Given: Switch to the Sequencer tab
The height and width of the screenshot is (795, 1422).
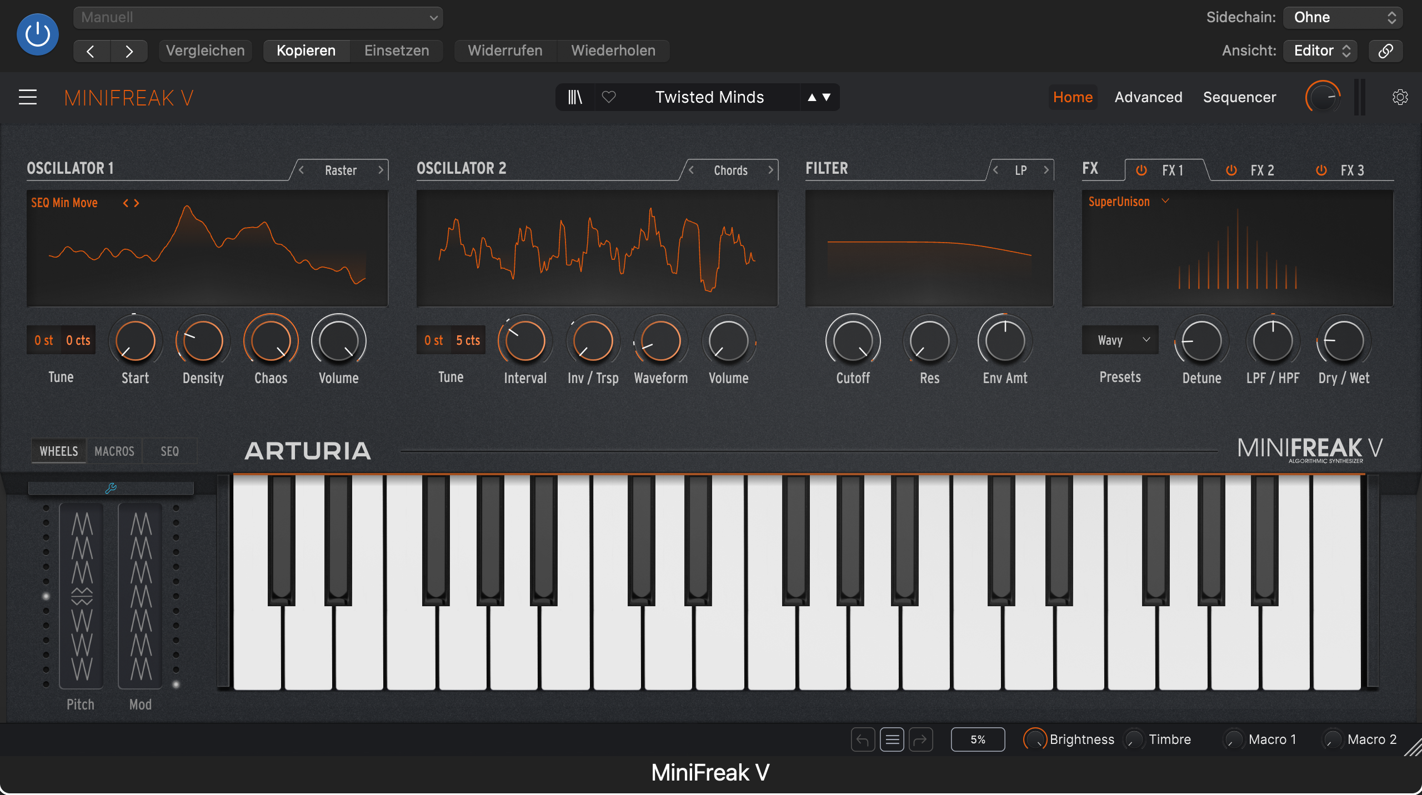Looking at the screenshot, I should click(1239, 97).
